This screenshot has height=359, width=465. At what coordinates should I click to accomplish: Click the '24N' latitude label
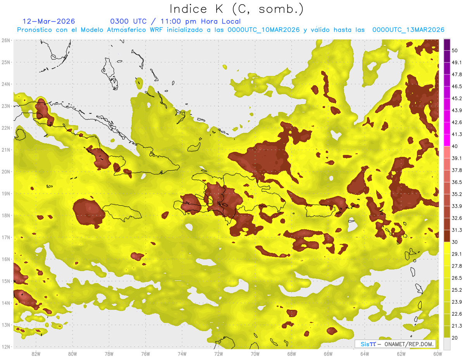[6, 84]
